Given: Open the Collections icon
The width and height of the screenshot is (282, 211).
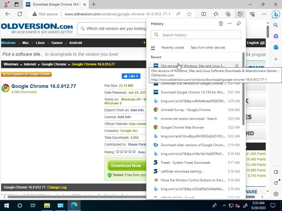Looking at the screenshot, I should click(228, 14).
